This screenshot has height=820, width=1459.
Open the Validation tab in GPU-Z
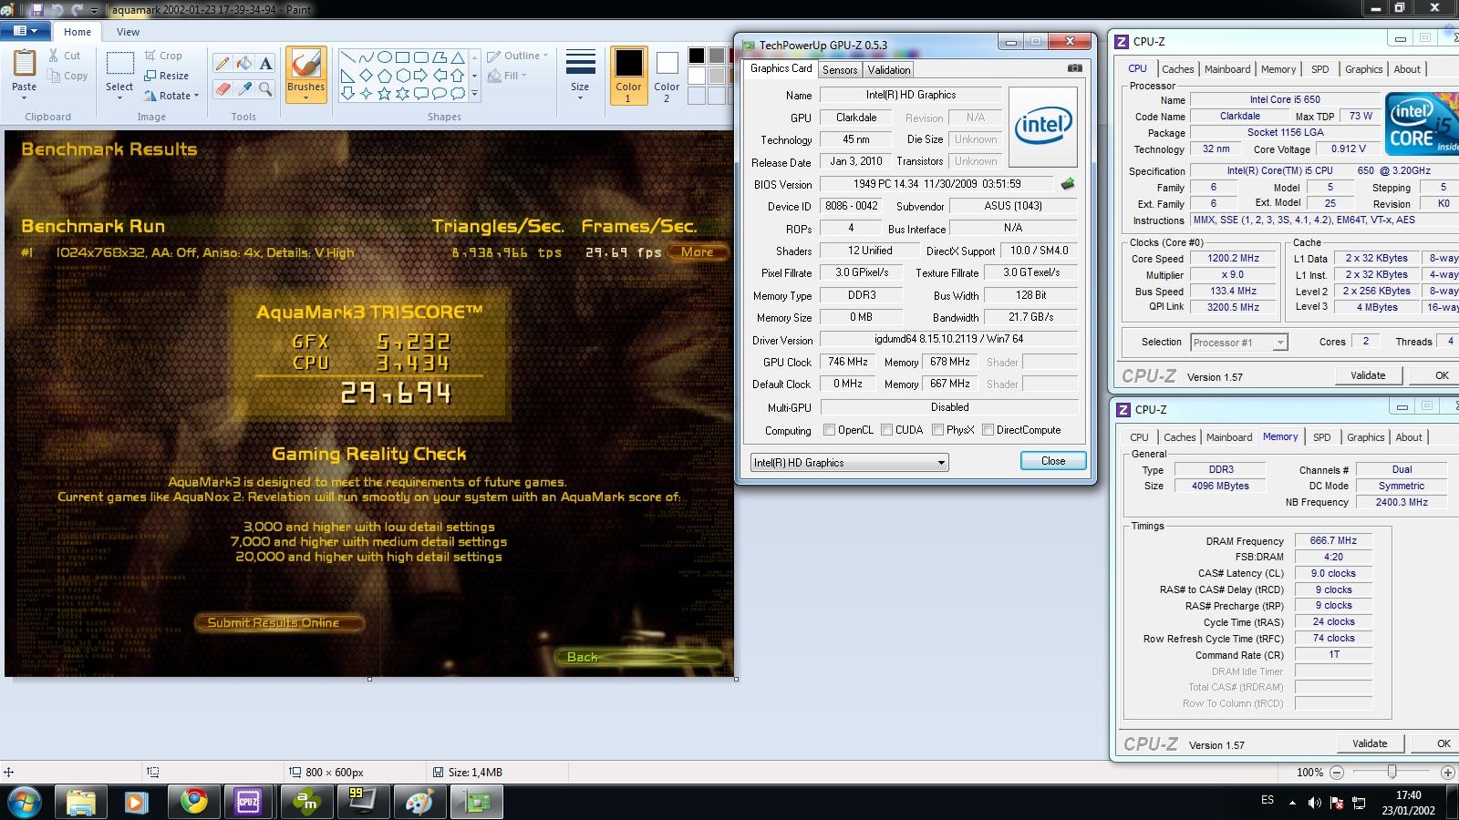pyautogui.click(x=888, y=69)
